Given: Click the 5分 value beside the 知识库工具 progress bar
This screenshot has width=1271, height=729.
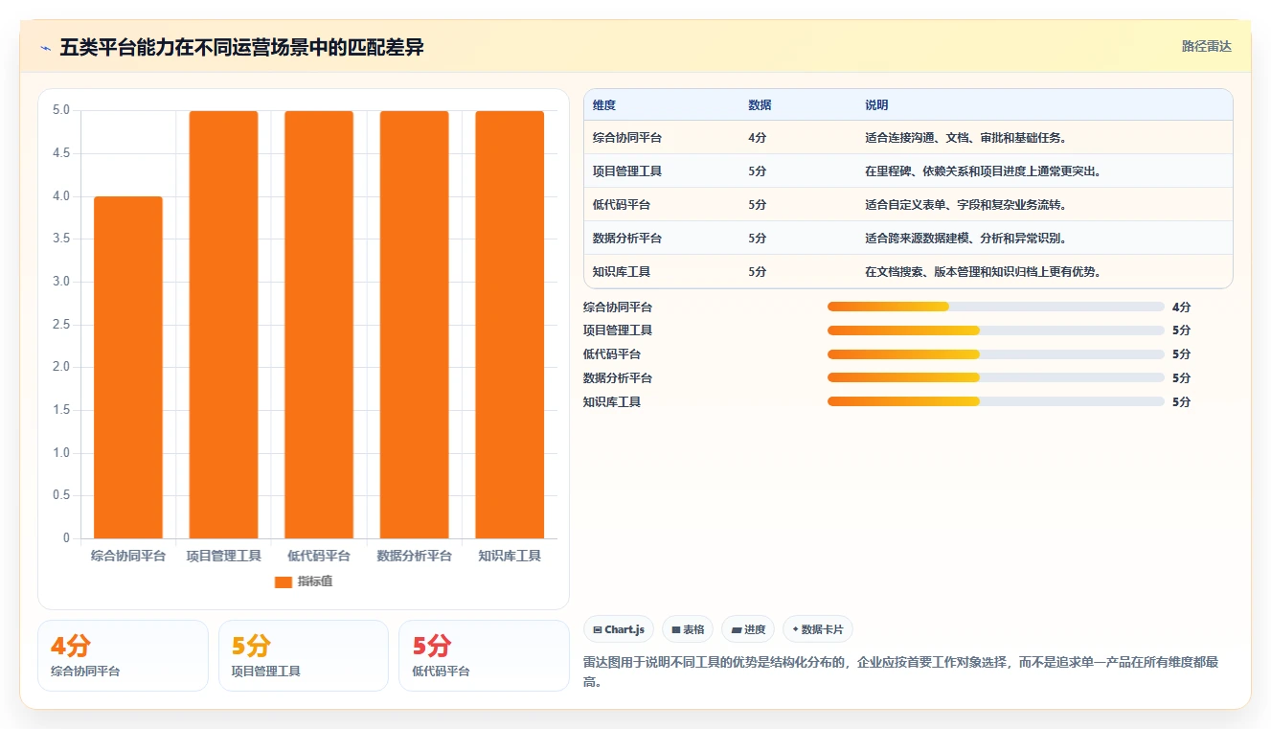Looking at the screenshot, I should [1181, 401].
